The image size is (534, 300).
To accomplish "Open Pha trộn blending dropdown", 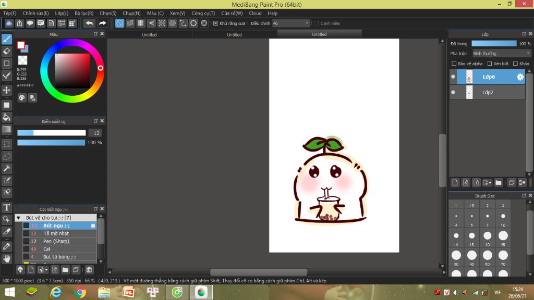I will tap(501, 54).
